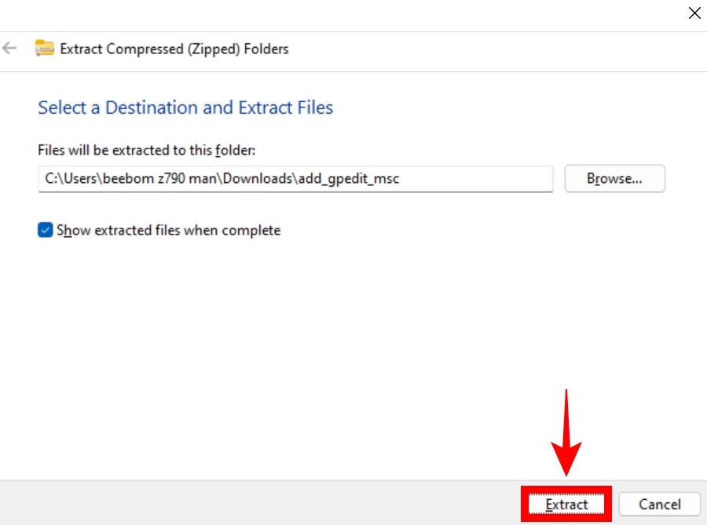The image size is (707, 525).
Task: Click the Extract Compressed (Zipped) Folders title
Action: coord(174,49)
